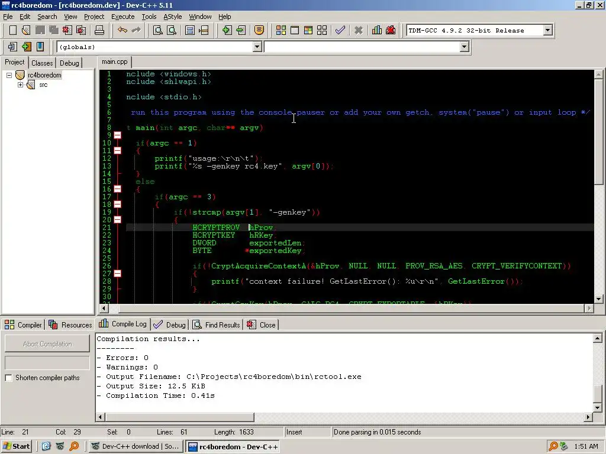606x454 pixels.
Task: Select the rc4boredom project tree item
Action: (44, 75)
